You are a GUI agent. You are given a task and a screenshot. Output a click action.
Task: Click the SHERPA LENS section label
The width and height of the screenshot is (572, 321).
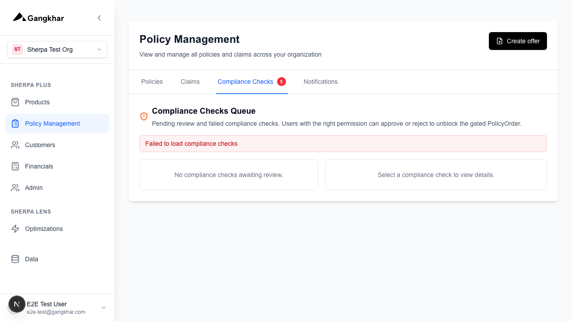point(31,212)
